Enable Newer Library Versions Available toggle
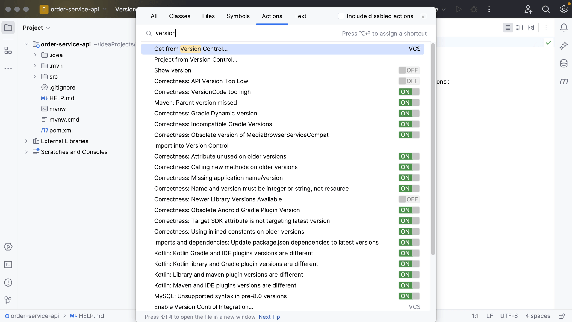This screenshot has height=322, width=572. tap(409, 199)
